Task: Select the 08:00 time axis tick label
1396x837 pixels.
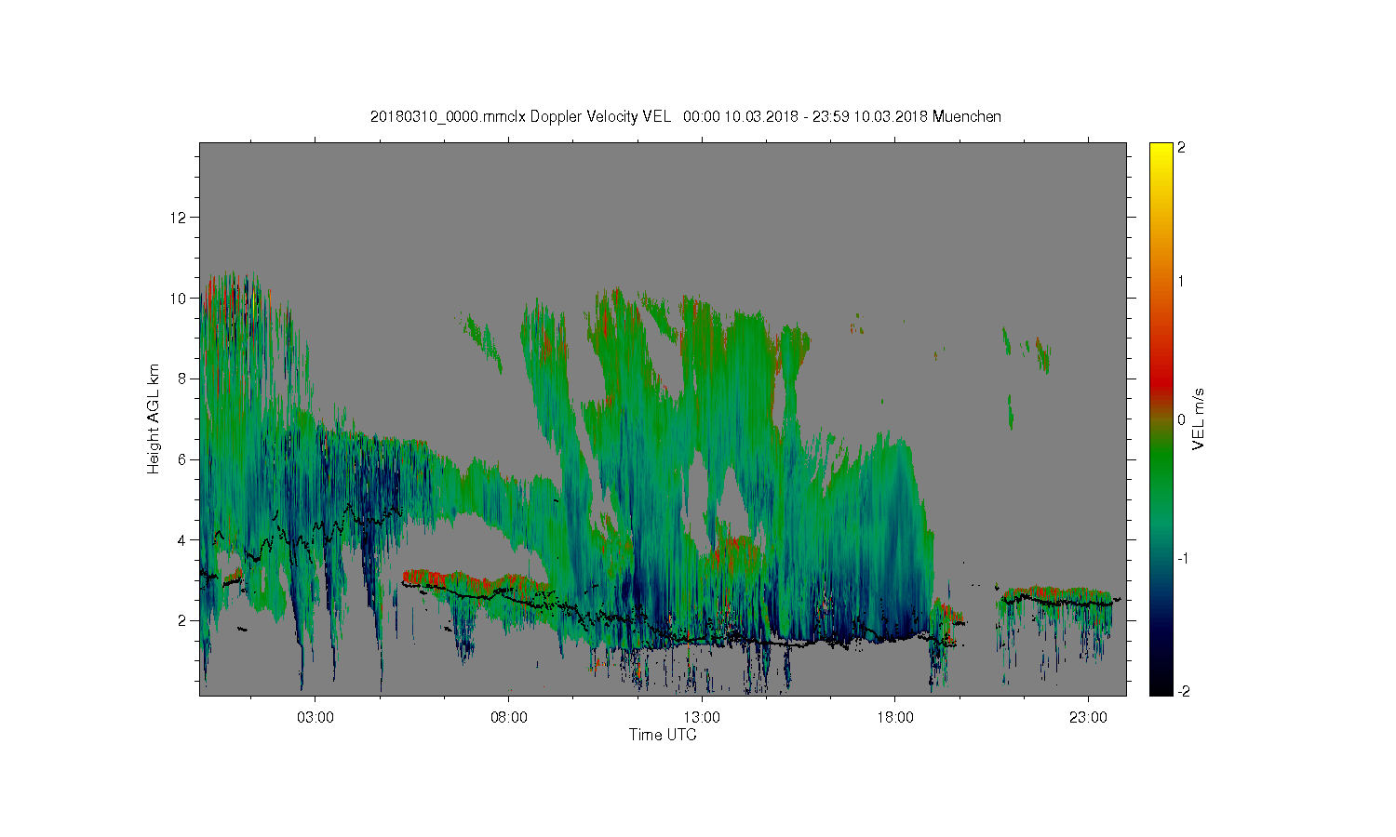Action: point(508,717)
